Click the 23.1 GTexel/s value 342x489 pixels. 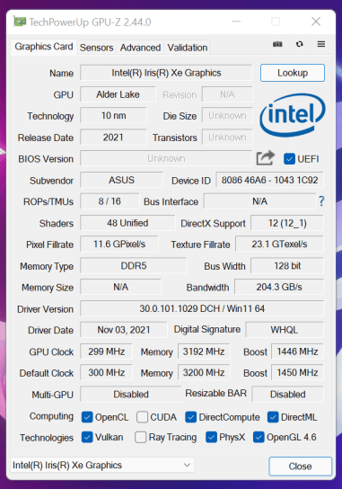279,244
